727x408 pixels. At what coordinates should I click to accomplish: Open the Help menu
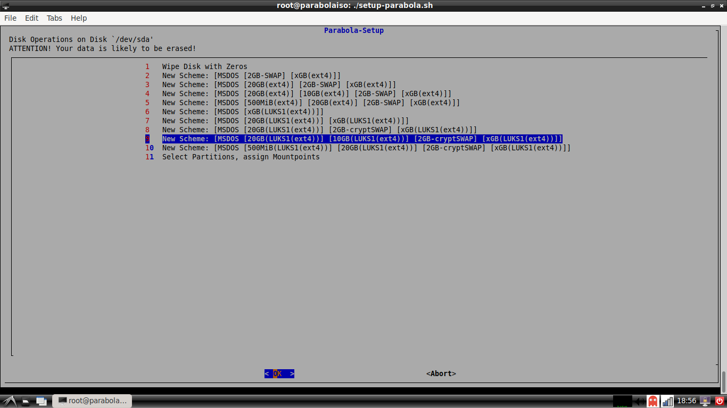coord(79,18)
